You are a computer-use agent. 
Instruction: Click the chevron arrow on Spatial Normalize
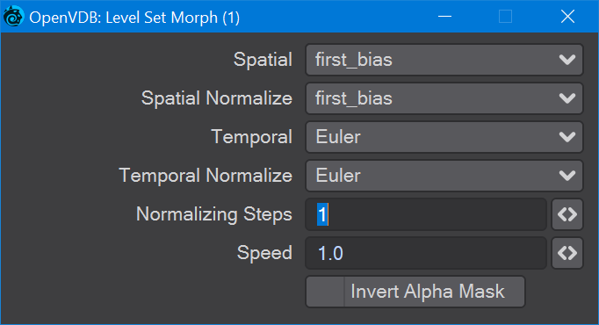click(x=567, y=98)
